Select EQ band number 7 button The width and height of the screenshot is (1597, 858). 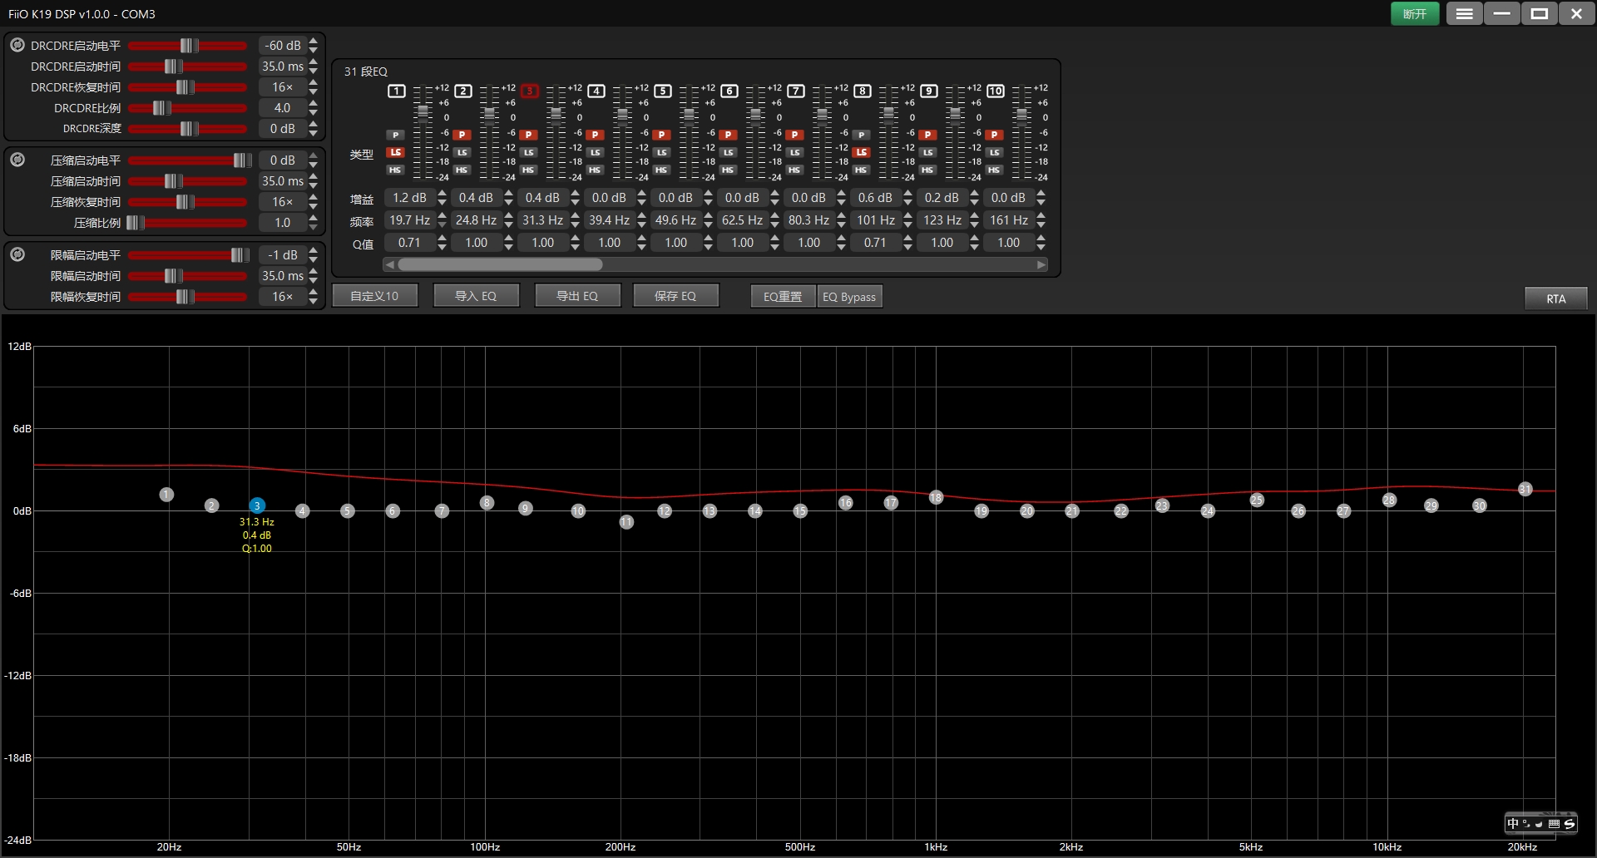coord(796,91)
